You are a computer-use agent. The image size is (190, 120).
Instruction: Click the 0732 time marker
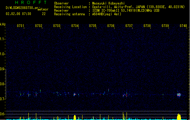[39, 26]
